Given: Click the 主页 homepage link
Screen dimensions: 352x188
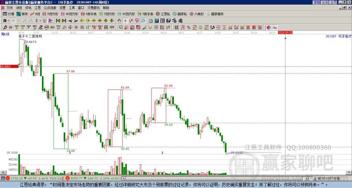Looking at the screenshot, I should pyautogui.click(x=333, y=2).
